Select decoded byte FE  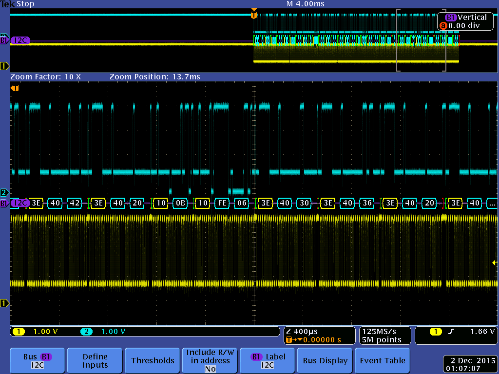[x=222, y=203]
